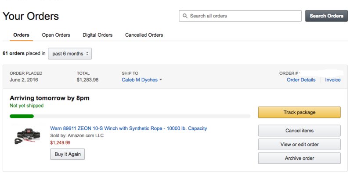View the Cancelled Orders tab
Screen dimensions: 350x173
point(144,35)
